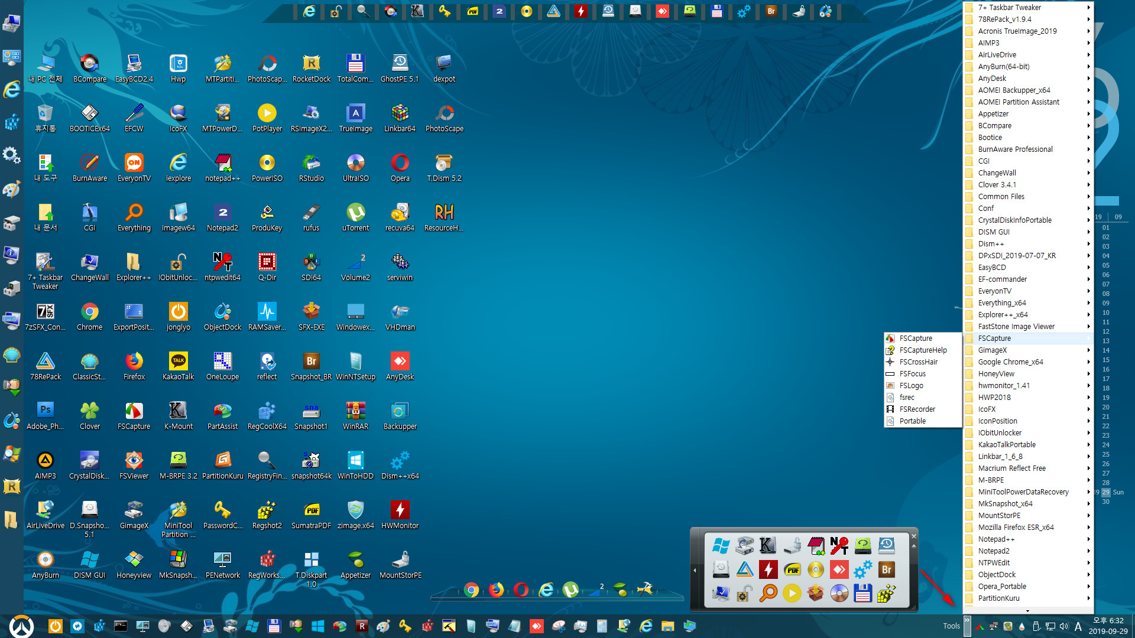Select FSFocus from the submenu
The image size is (1135, 638).
pyautogui.click(x=922, y=374)
